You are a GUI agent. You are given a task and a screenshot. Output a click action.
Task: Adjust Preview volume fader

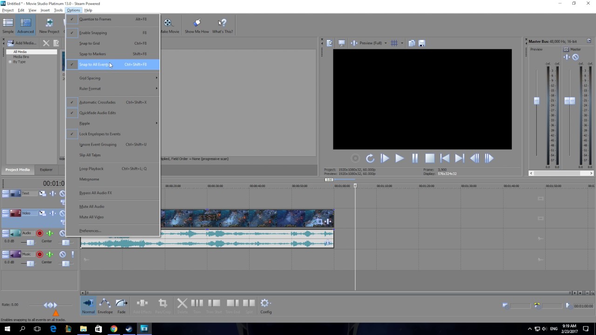tap(536, 100)
